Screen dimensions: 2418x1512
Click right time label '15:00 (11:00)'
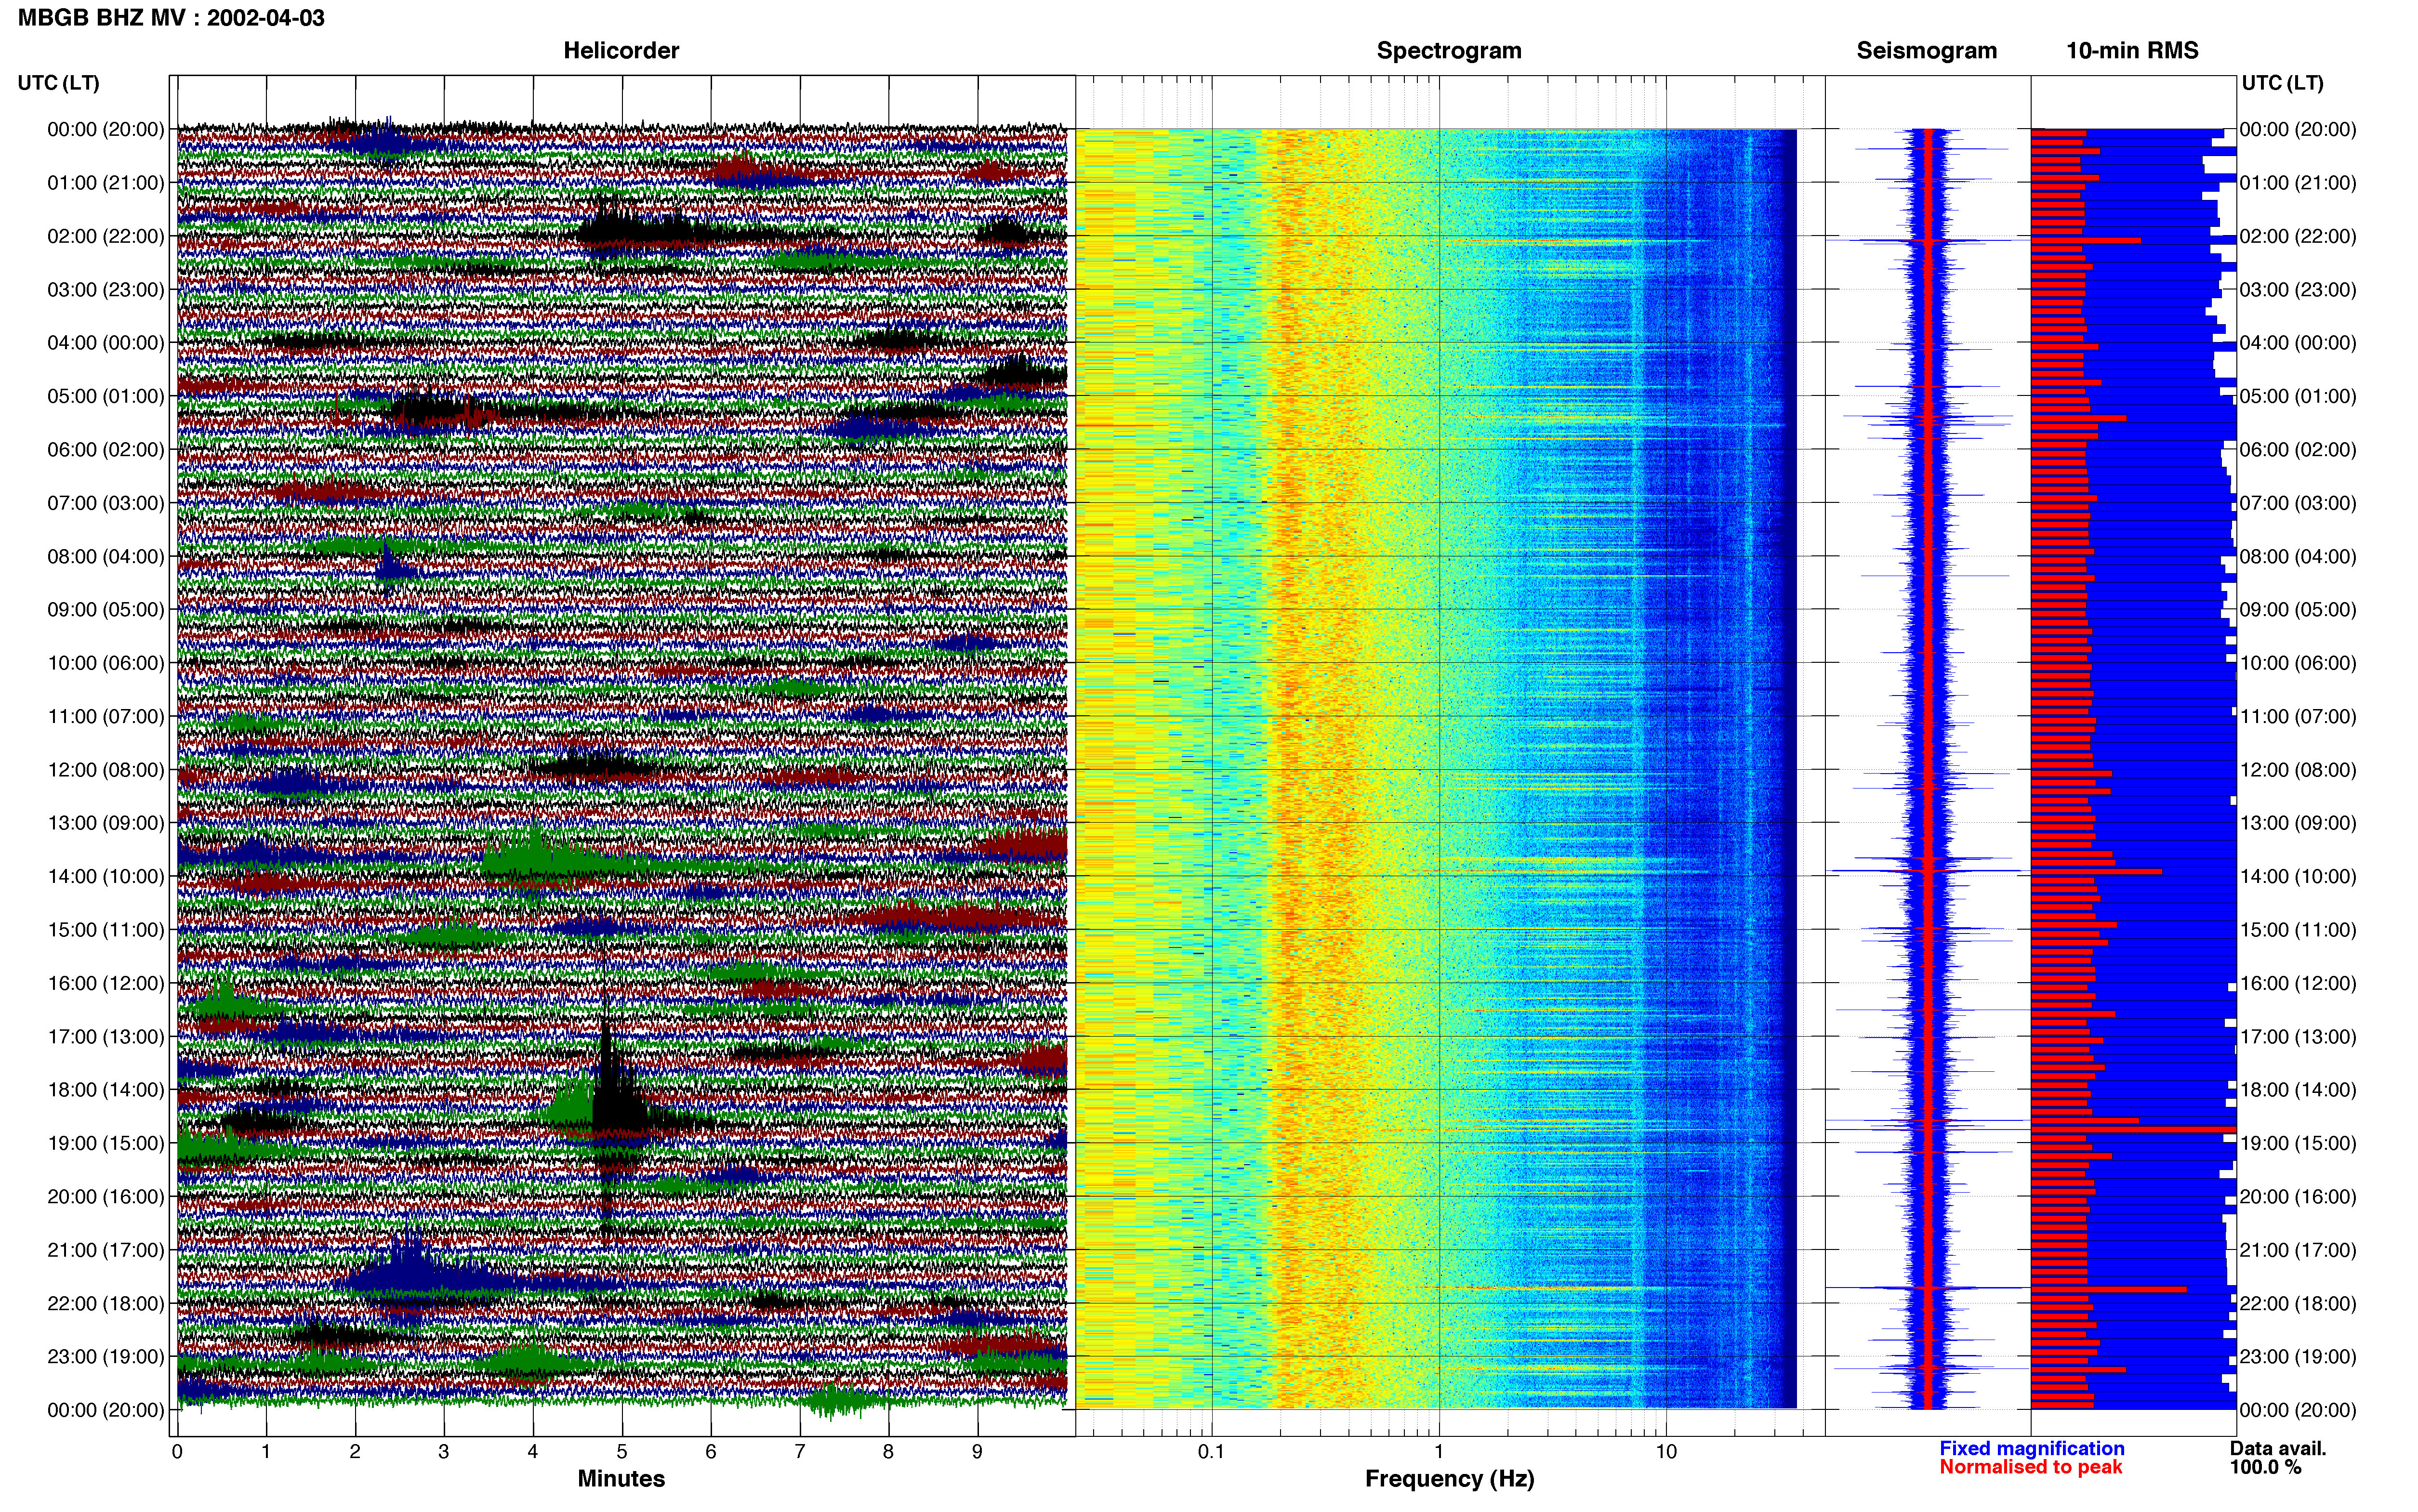tap(2298, 930)
